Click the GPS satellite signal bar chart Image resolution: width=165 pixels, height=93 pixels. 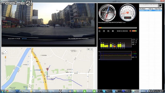[x=116, y=43]
